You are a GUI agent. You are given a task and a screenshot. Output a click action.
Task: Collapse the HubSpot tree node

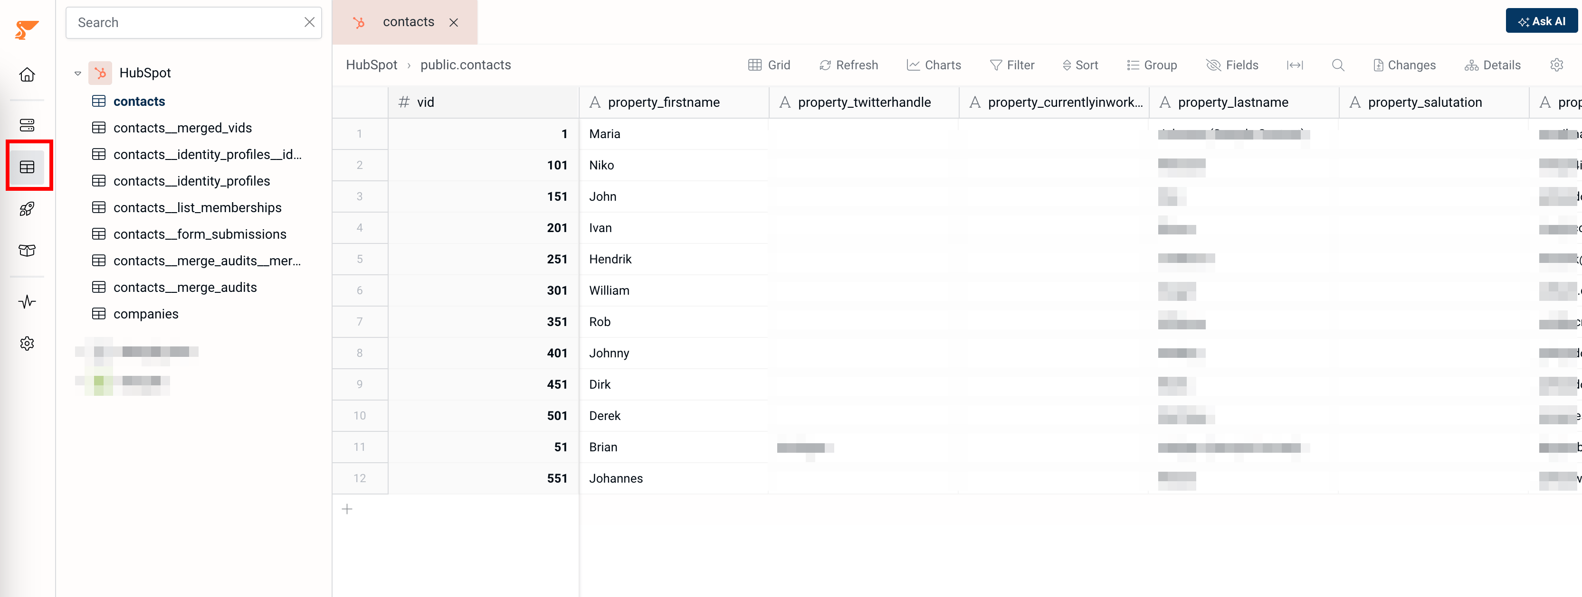coord(78,73)
